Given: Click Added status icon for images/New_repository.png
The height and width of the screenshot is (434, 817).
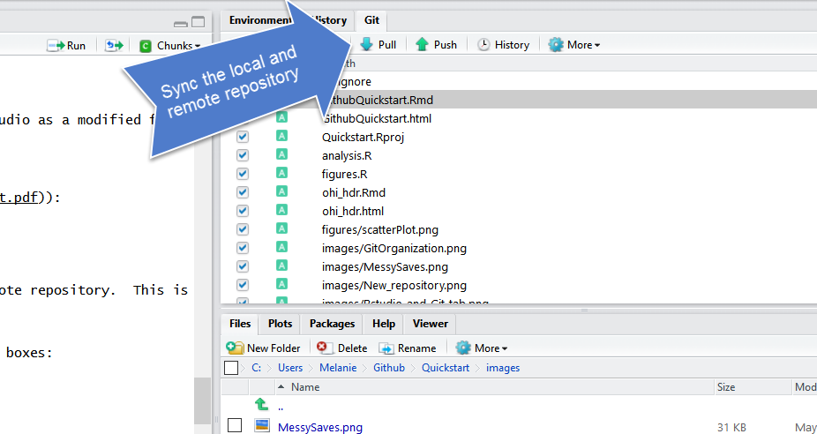Looking at the screenshot, I should 281,284.
